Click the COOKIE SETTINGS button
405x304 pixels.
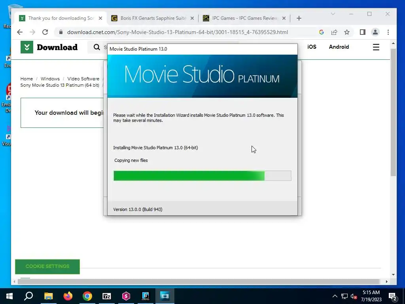pos(47,266)
